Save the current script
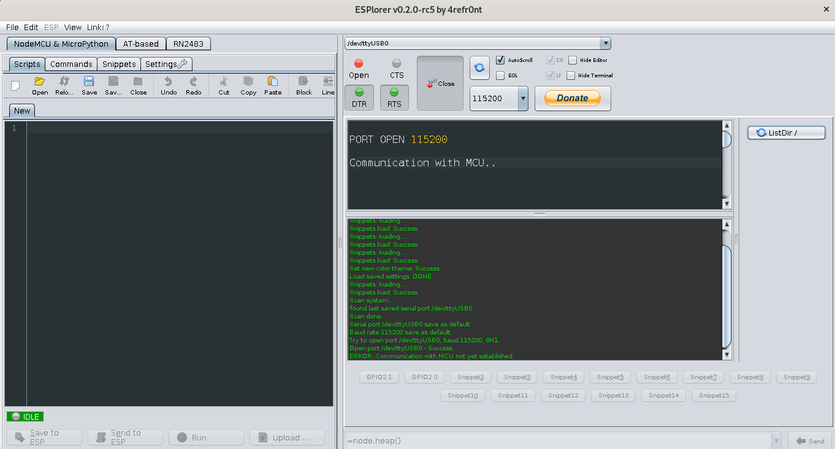The image size is (835, 449). pos(89,86)
